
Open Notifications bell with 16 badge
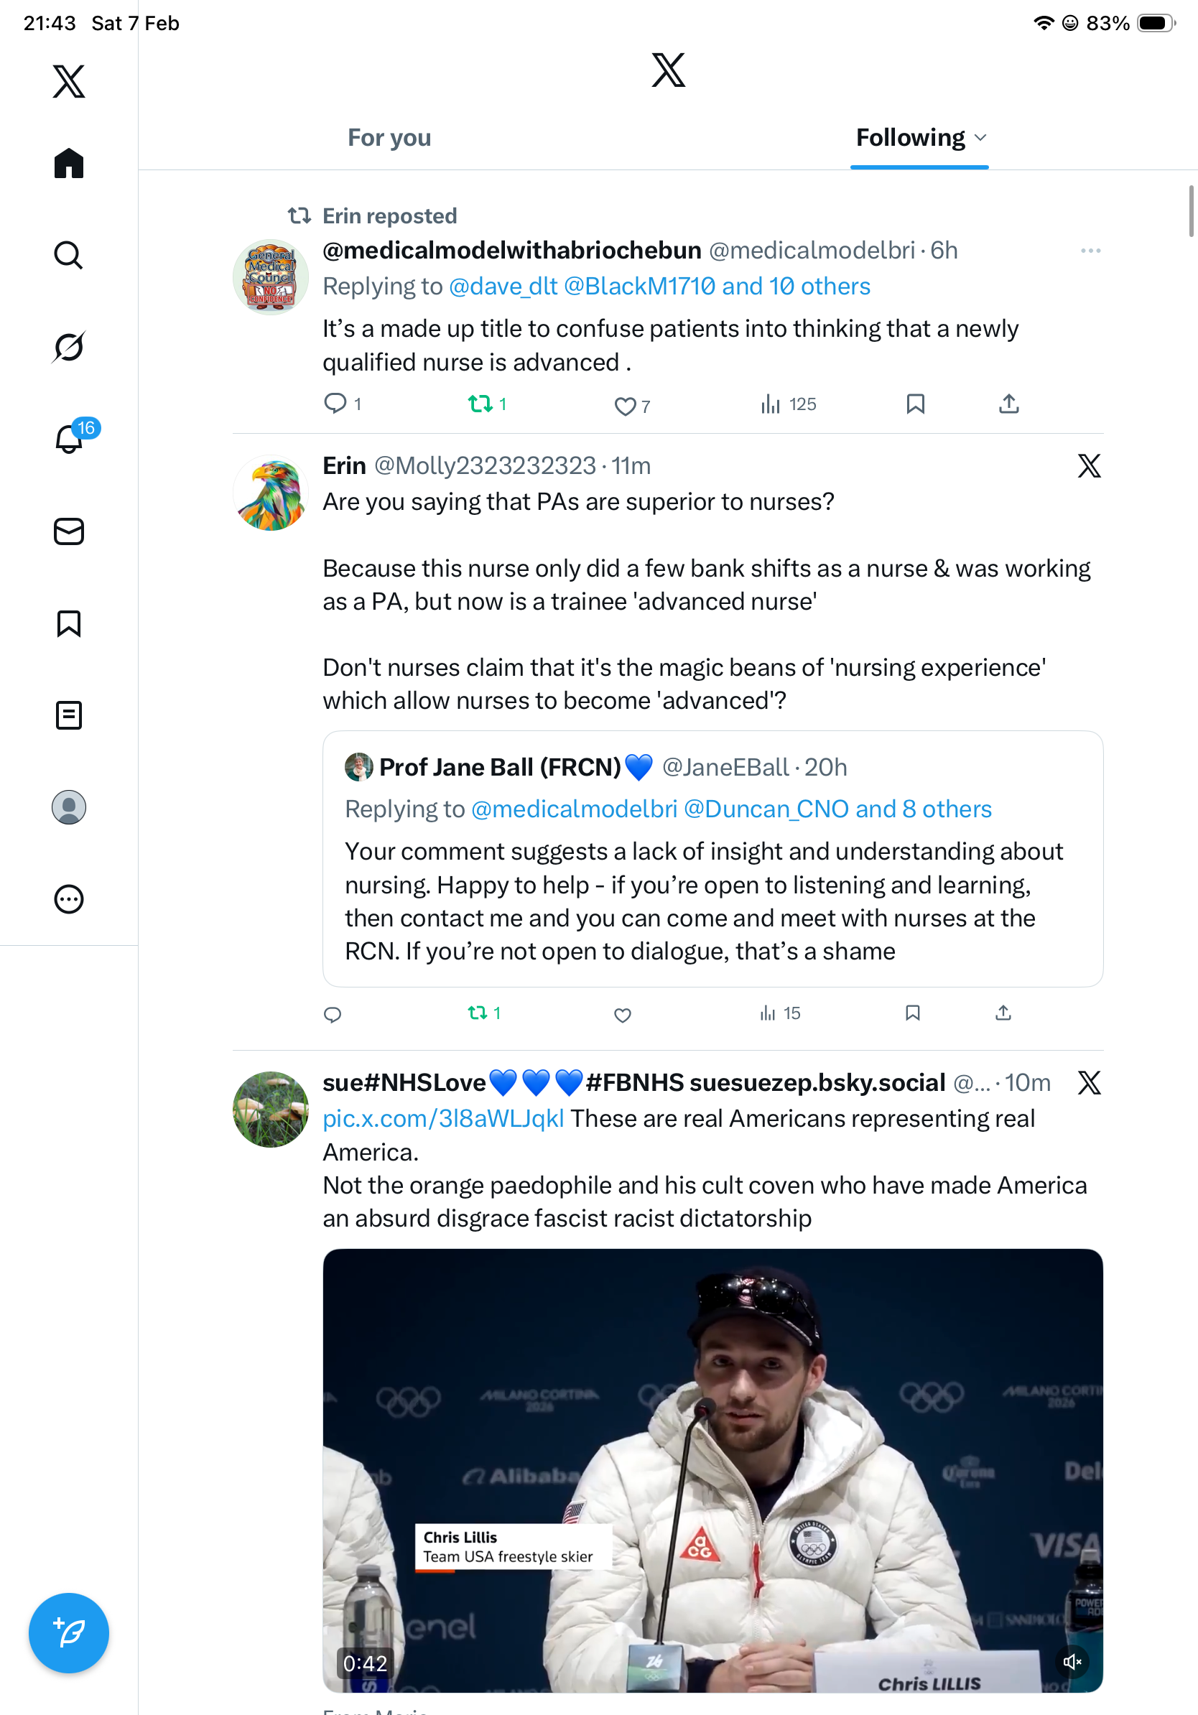[70, 439]
